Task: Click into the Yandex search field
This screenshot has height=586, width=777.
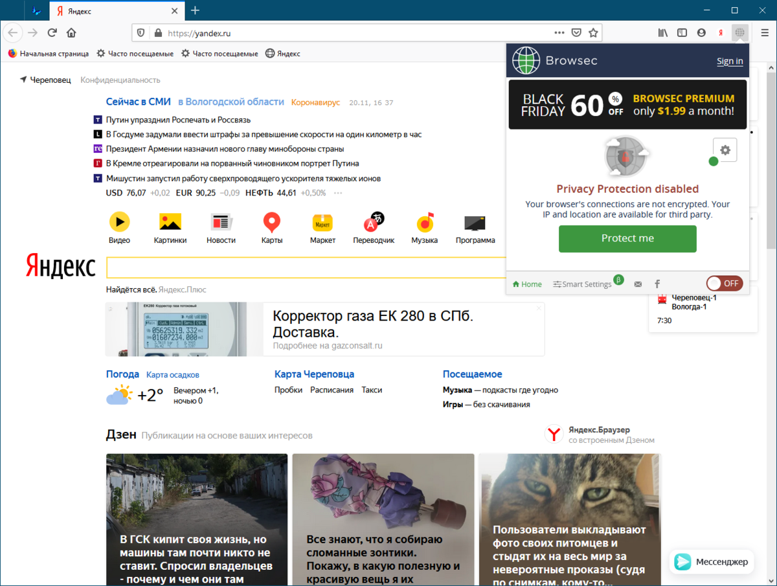Action: (x=304, y=267)
